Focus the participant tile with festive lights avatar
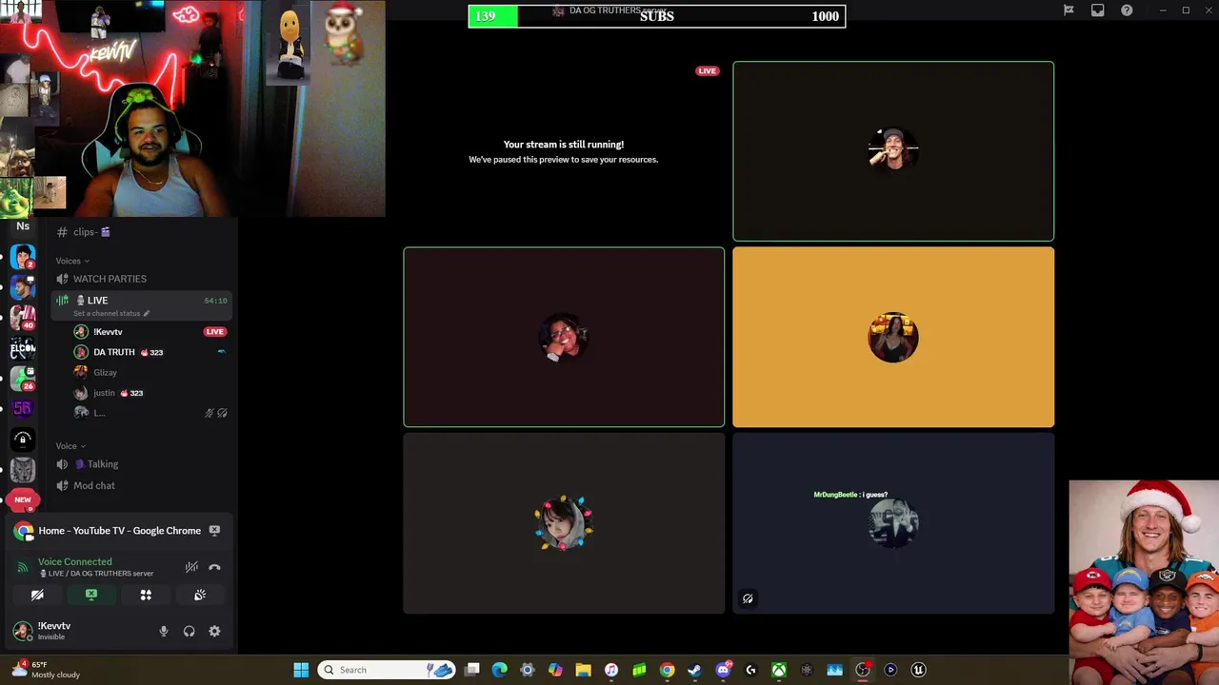This screenshot has width=1219, height=685. click(564, 523)
